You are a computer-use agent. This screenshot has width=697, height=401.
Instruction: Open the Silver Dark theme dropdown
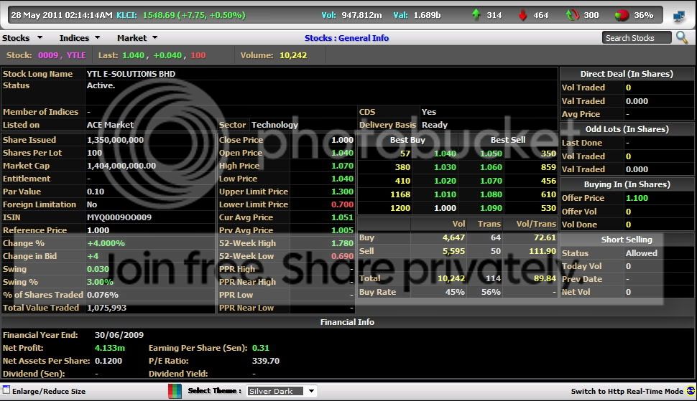pyautogui.click(x=282, y=391)
